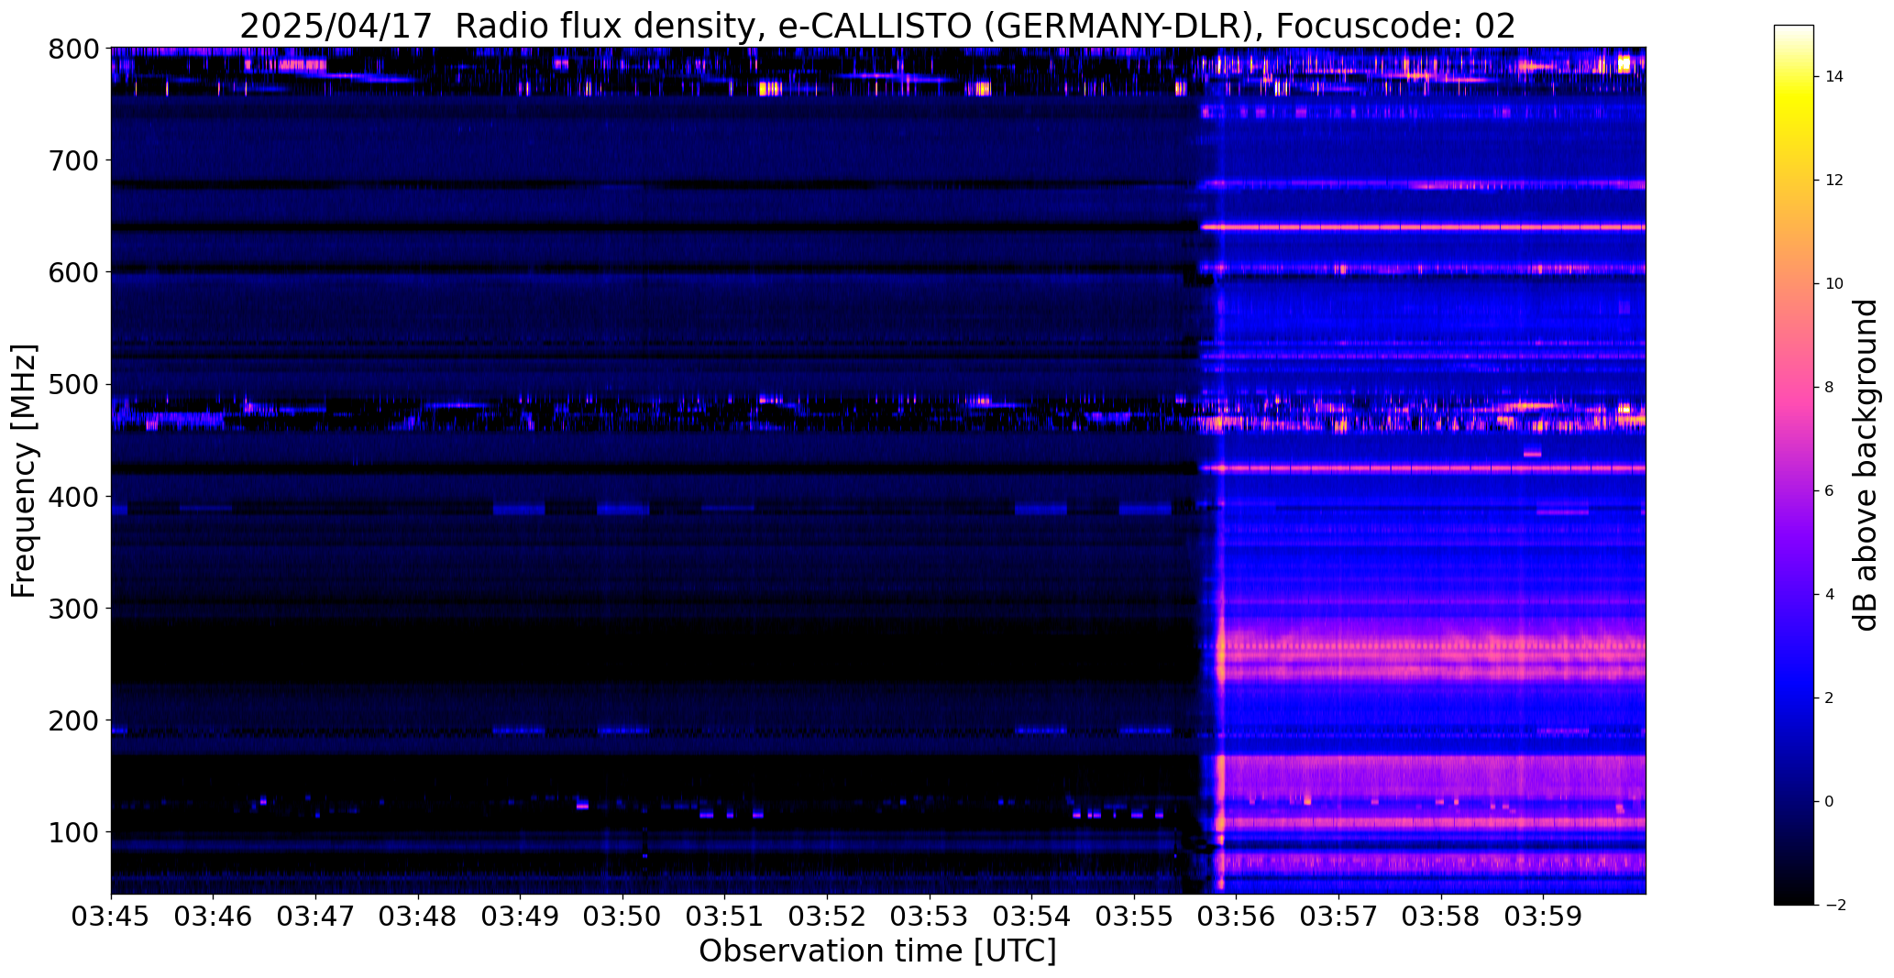The height and width of the screenshot is (978, 1894).
Task: Click the 600 frequency tick label
Action: [75, 272]
